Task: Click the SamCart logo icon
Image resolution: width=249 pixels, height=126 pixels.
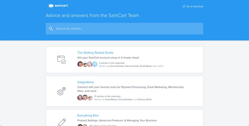Action: [x=51, y=6]
